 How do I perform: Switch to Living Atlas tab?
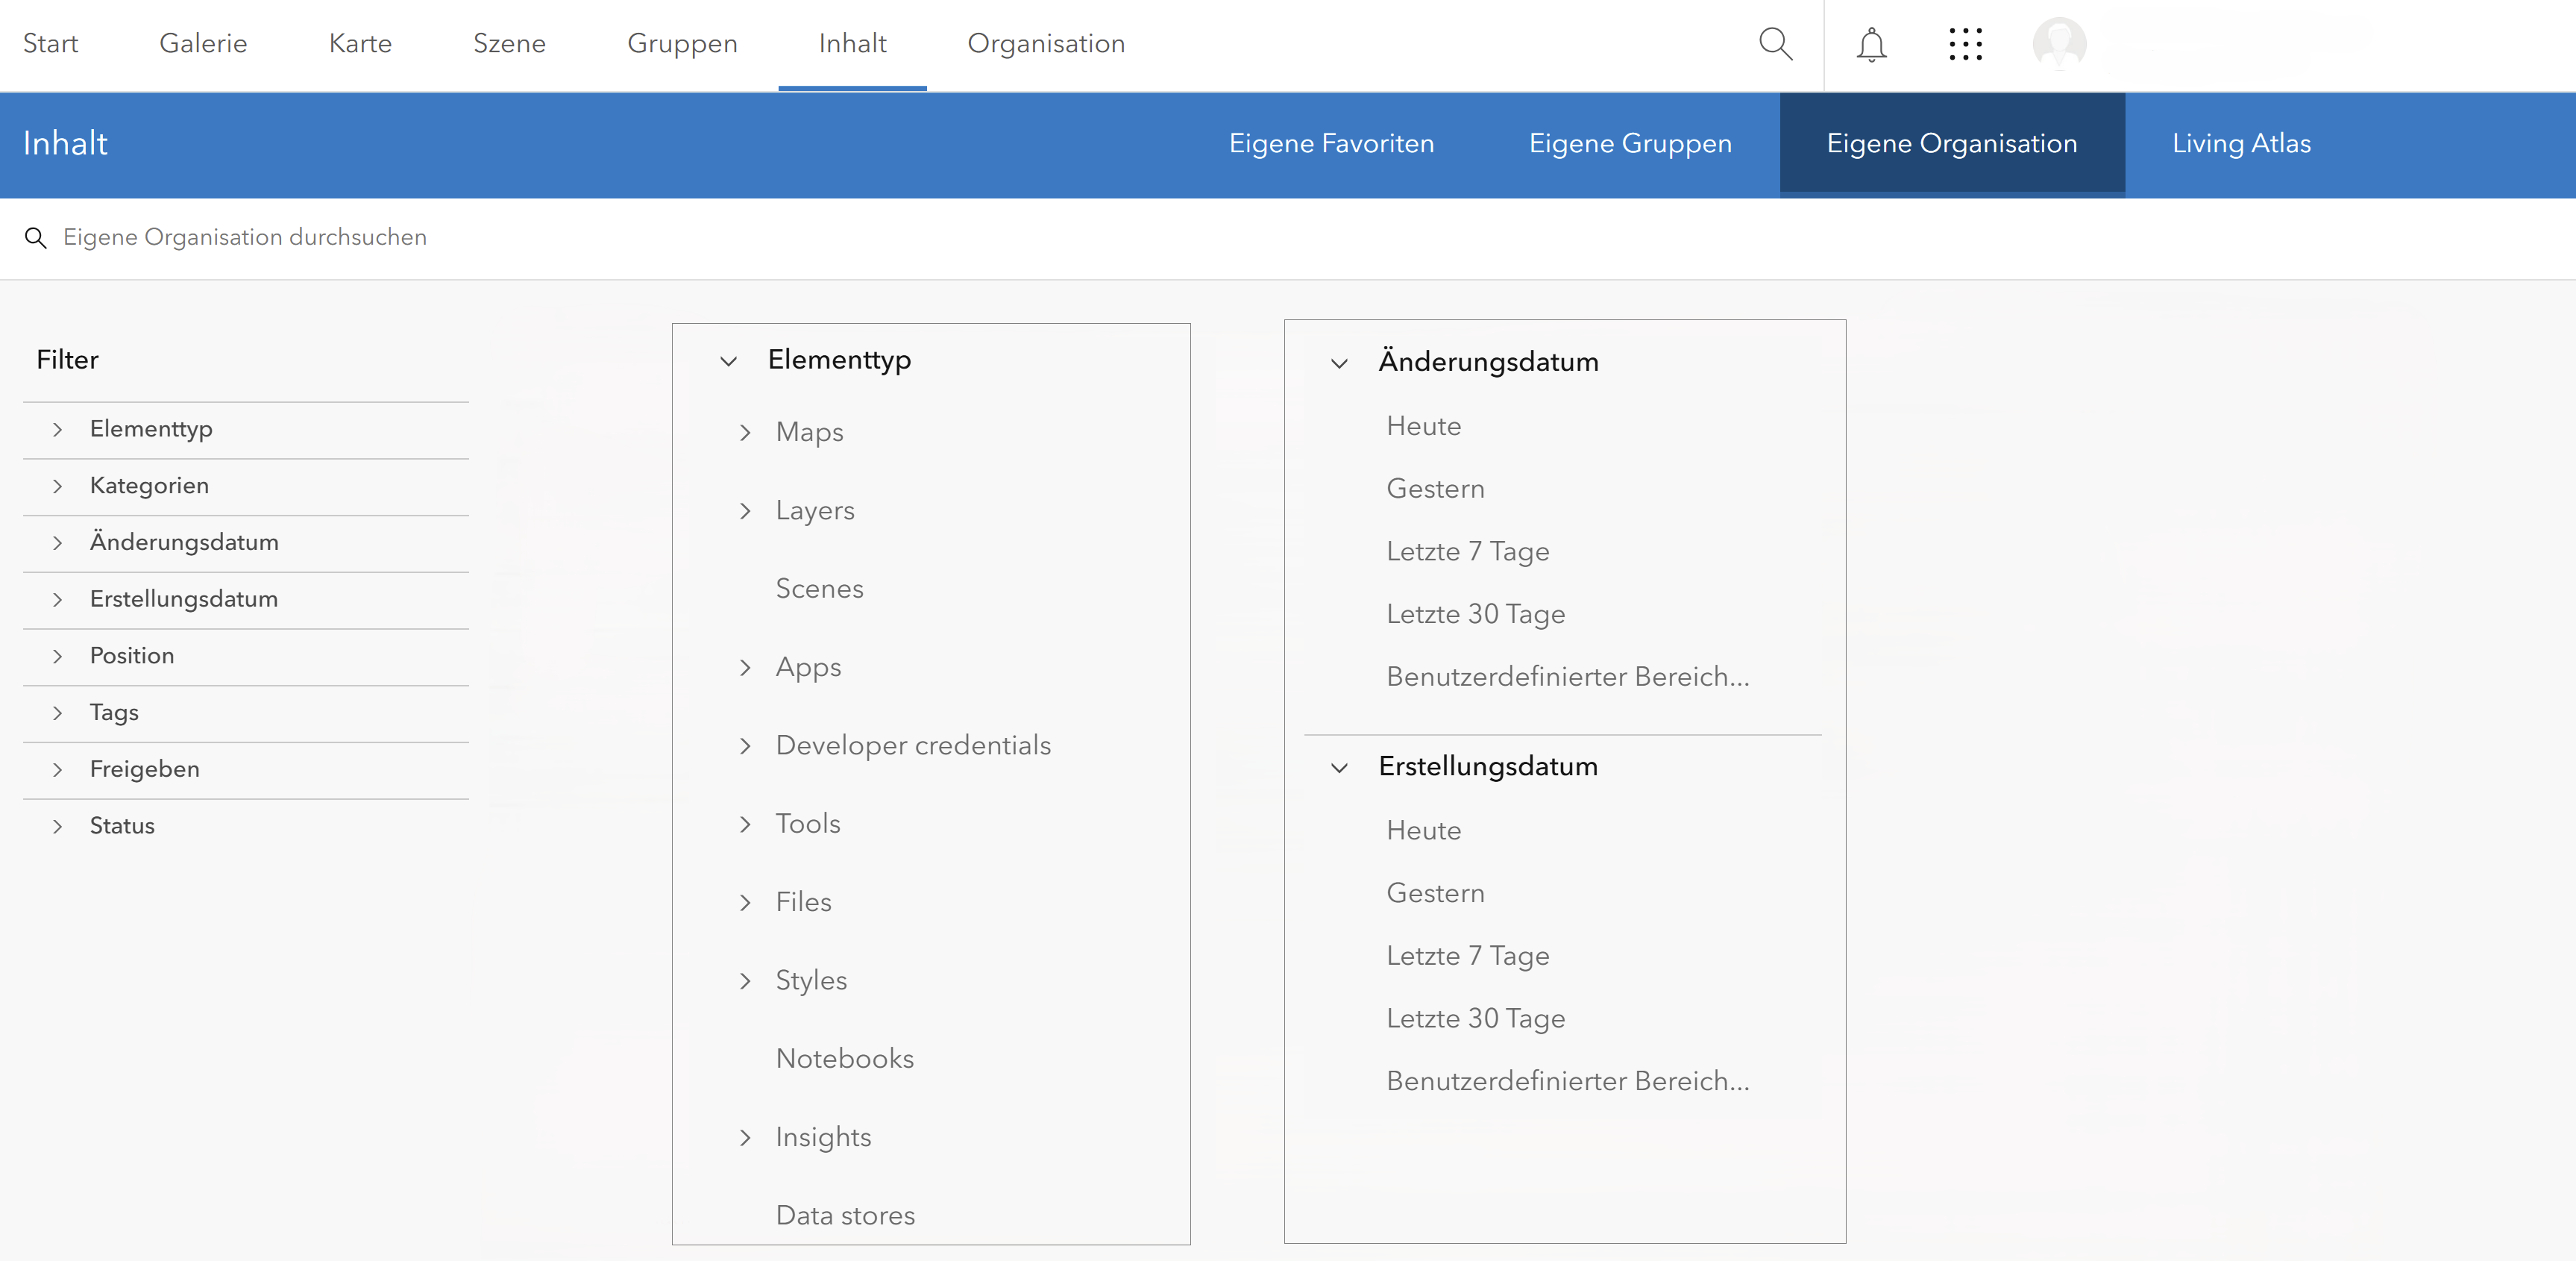[x=2241, y=143]
